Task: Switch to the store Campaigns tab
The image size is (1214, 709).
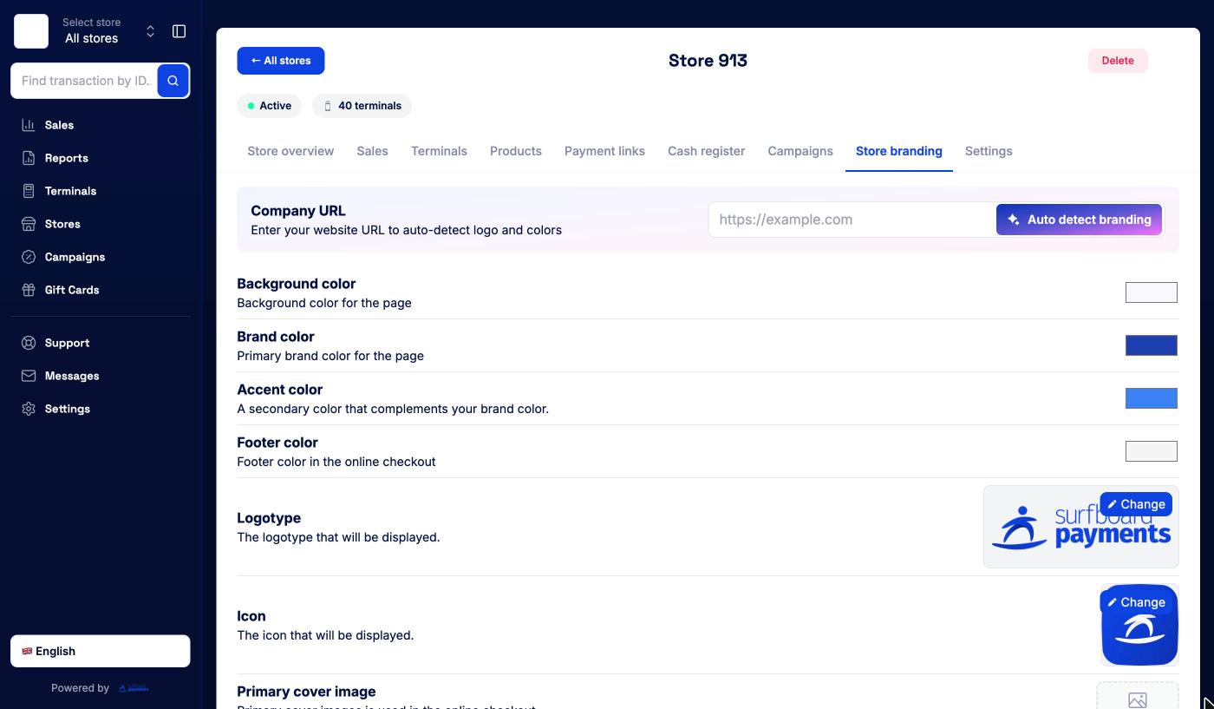Action: (800, 151)
